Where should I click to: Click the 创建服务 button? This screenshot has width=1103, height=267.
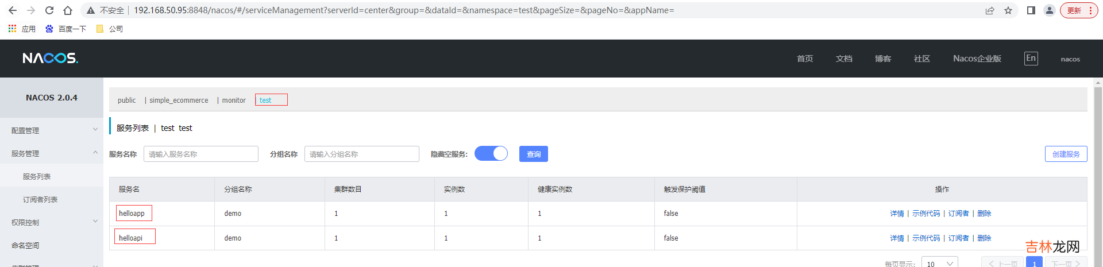(x=1066, y=154)
